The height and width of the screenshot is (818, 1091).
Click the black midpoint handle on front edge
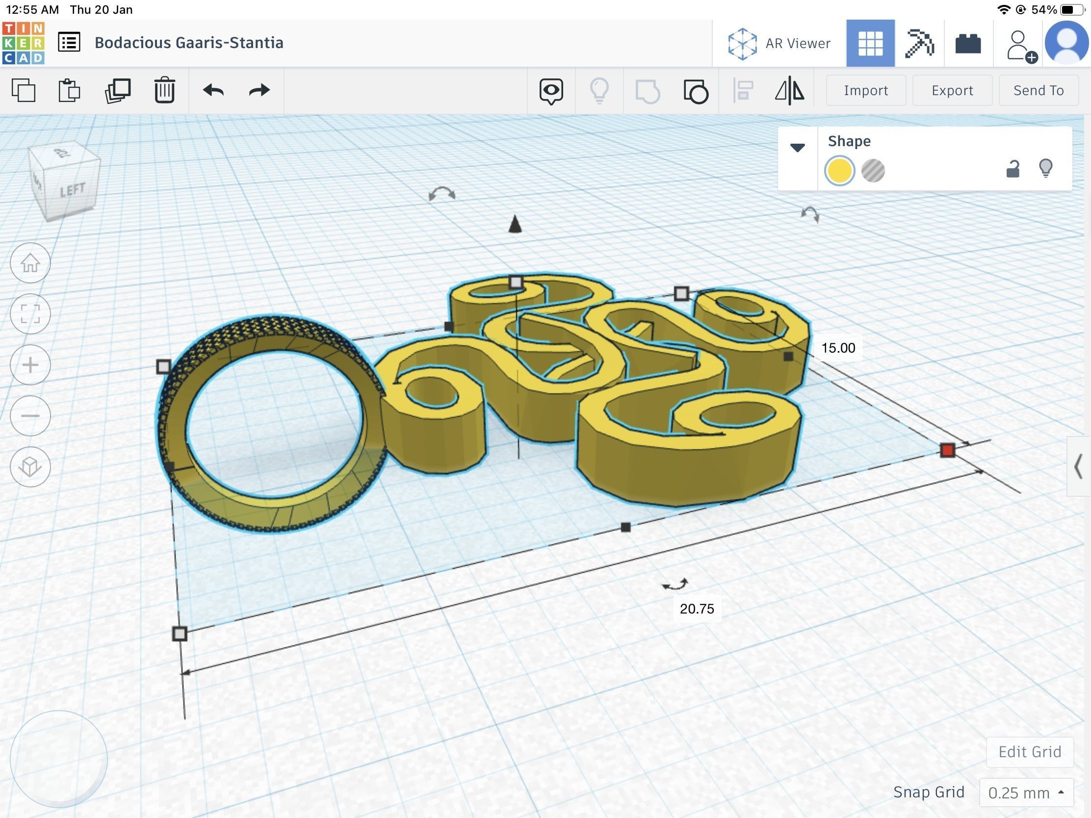625,527
